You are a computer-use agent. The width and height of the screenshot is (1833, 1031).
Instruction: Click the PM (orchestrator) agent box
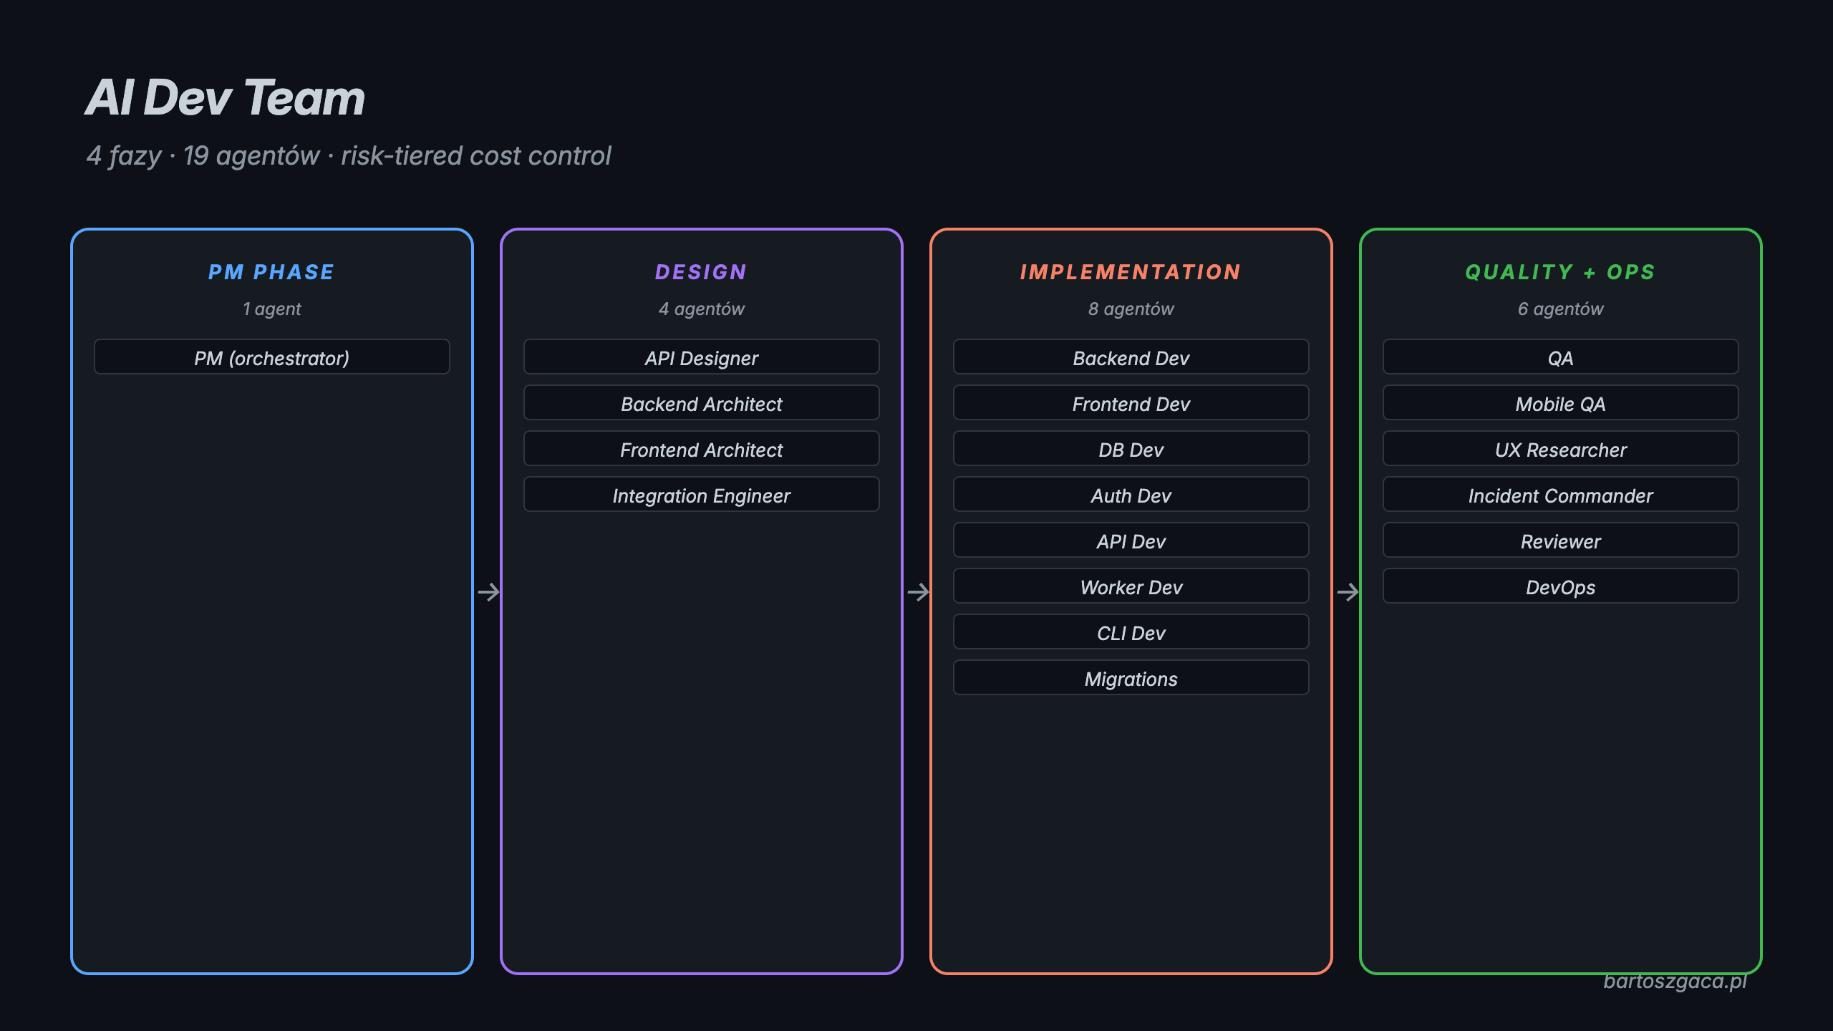(x=272, y=357)
